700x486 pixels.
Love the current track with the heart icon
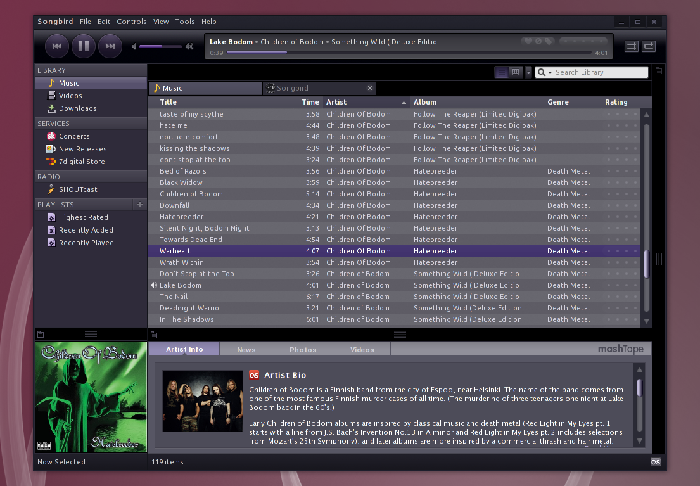tap(528, 41)
